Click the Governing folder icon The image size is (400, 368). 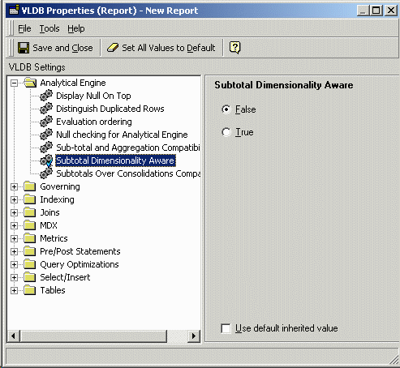29,186
